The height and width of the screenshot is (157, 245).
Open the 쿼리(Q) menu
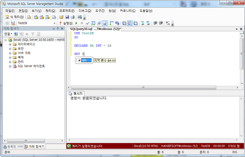coord(50,11)
